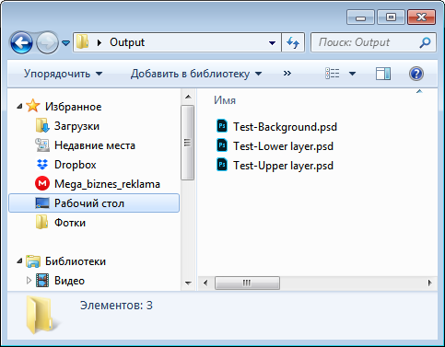Click the navigation pane scroll down arrow

pos(188,283)
